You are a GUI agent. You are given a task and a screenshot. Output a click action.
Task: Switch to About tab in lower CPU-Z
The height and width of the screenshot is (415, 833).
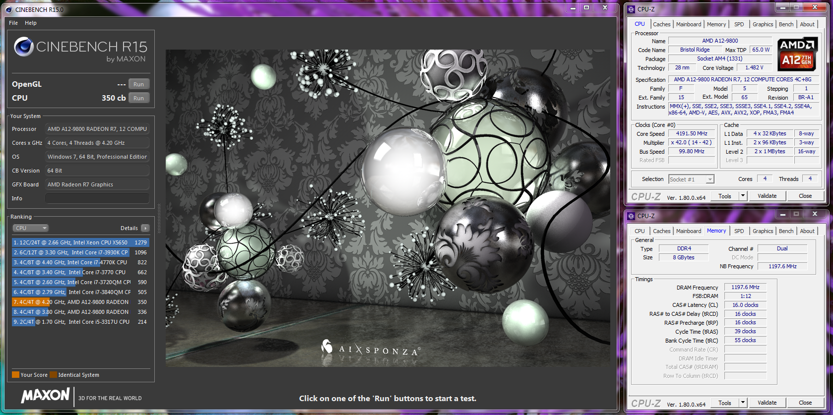807,231
